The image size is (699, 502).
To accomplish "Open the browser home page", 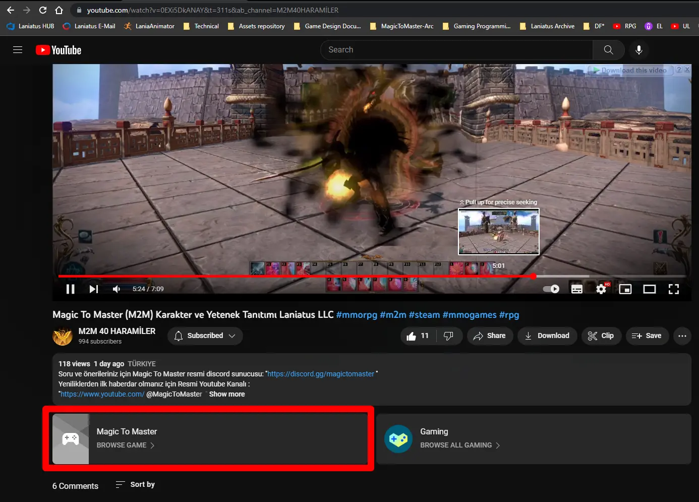I will click(59, 10).
